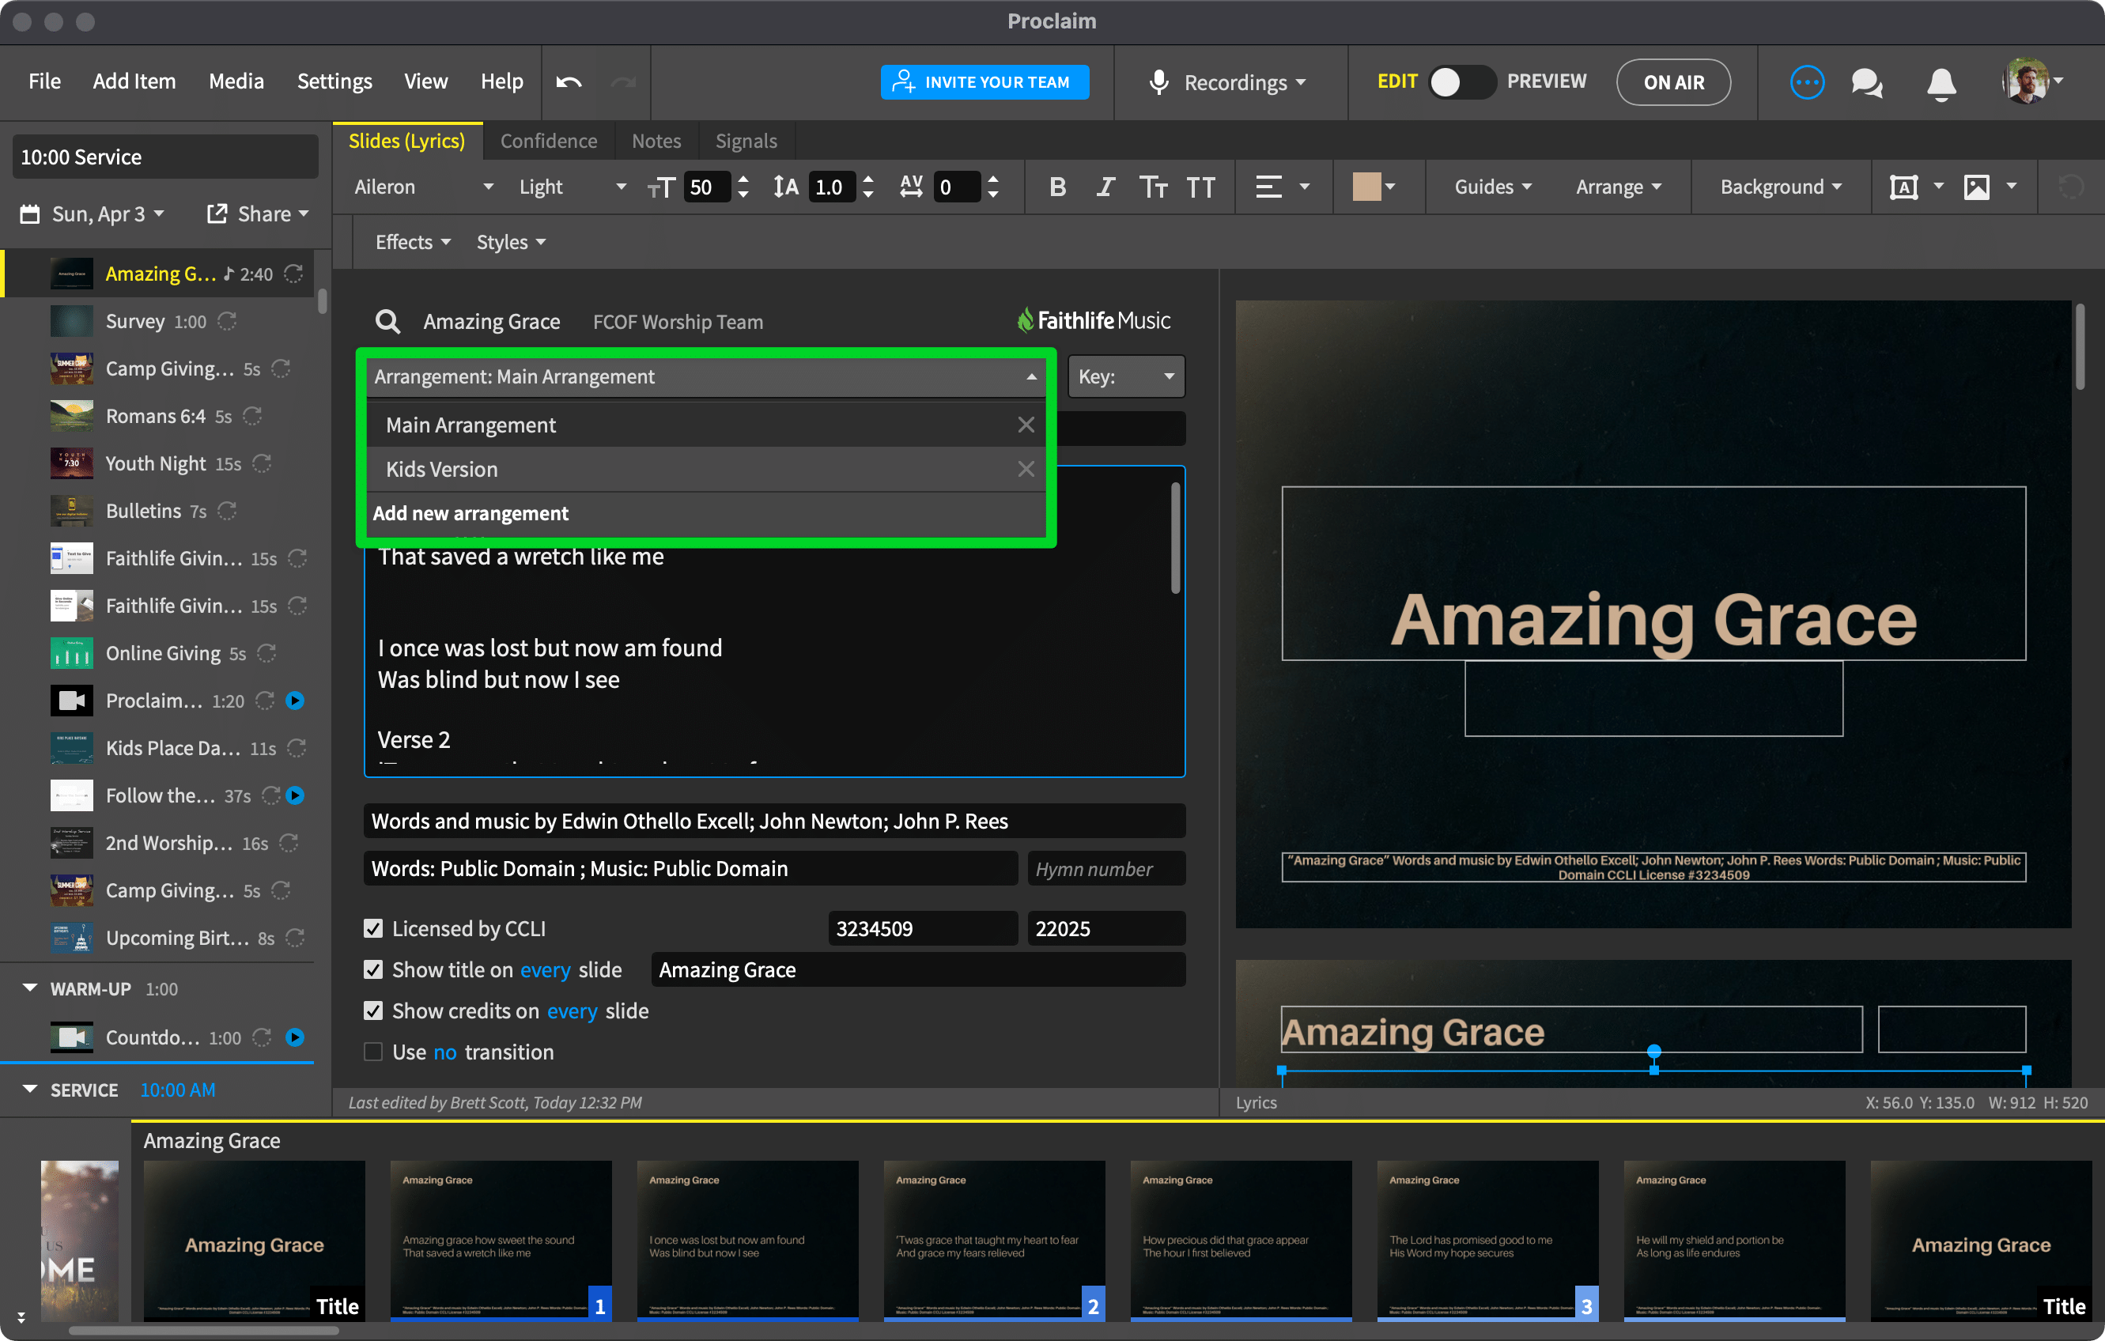Uncheck Show title on every slide
This screenshot has width=2105, height=1341.
point(372,969)
